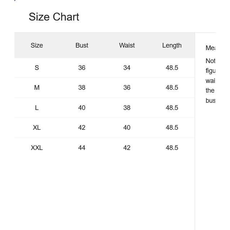
Task: Select the Size column header
Action: point(37,45)
